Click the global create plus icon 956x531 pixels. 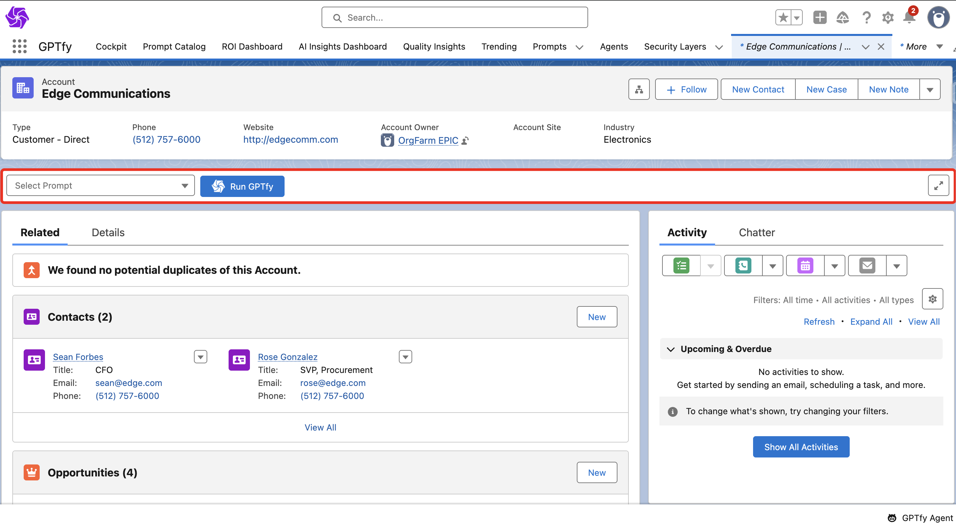[819, 17]
